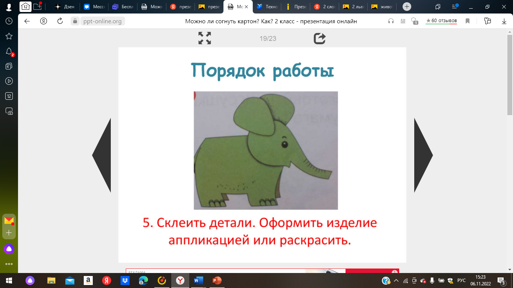Click the share arrow icon above slide
Image resolution: width=513 pixels, height=288 pixels.
tap(320, 38)
